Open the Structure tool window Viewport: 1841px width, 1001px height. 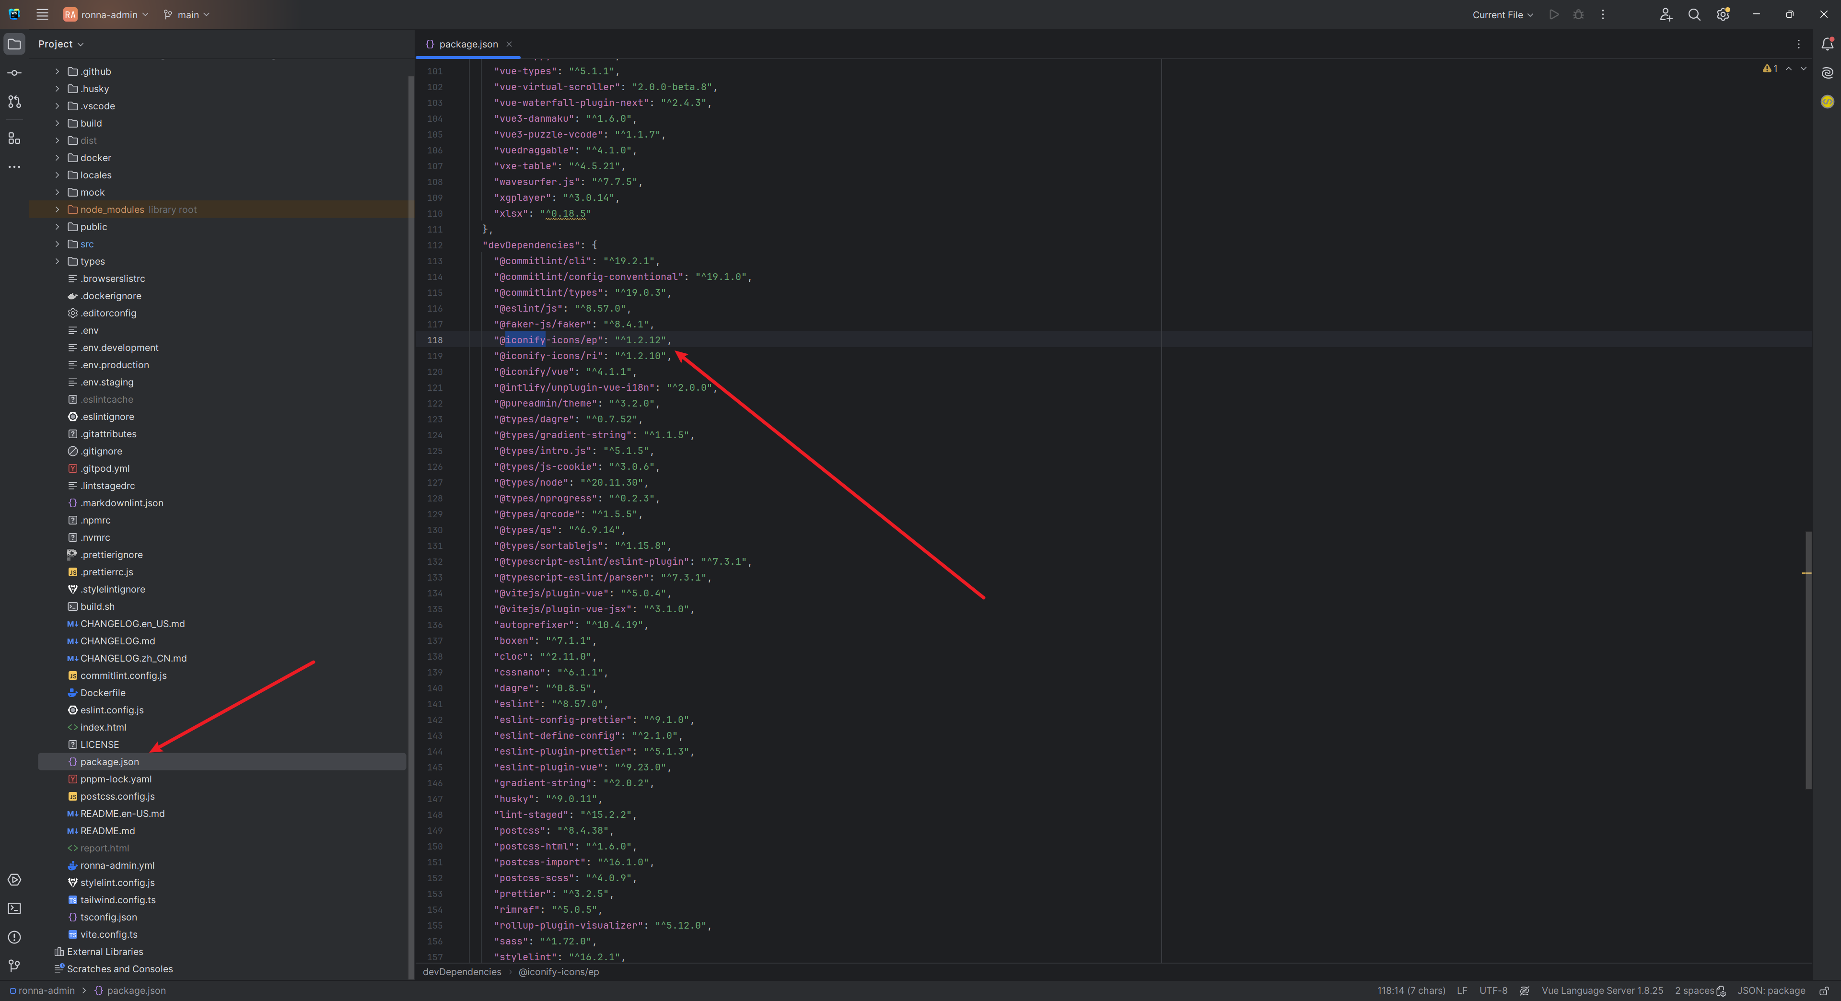[14, 138]
